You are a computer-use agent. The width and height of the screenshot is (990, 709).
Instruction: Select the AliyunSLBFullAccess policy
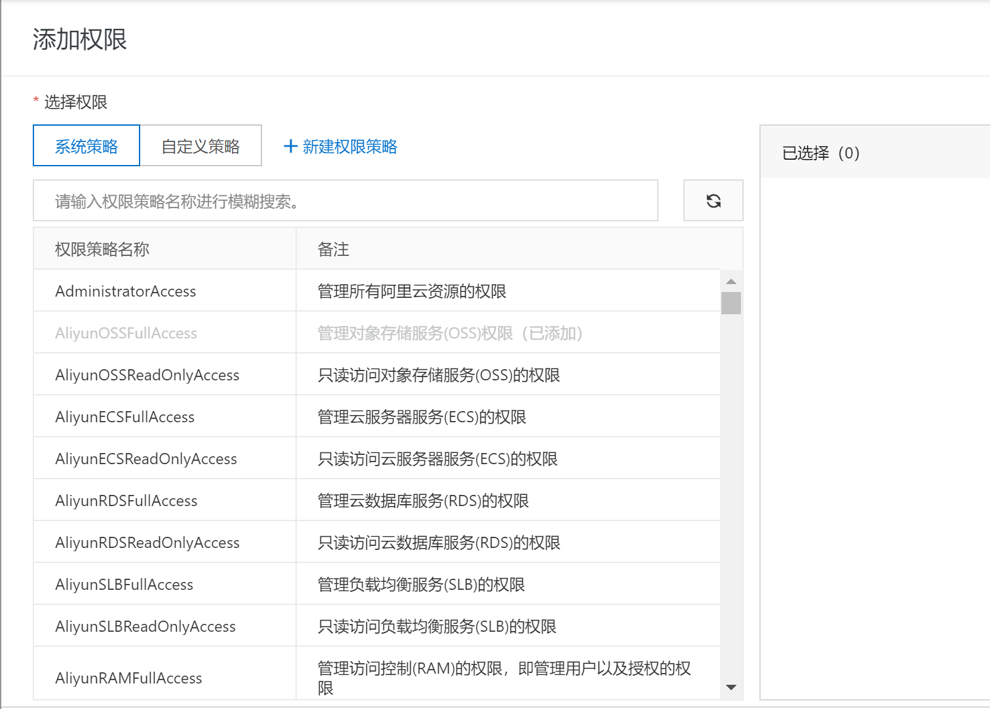[x=124, y=585]
